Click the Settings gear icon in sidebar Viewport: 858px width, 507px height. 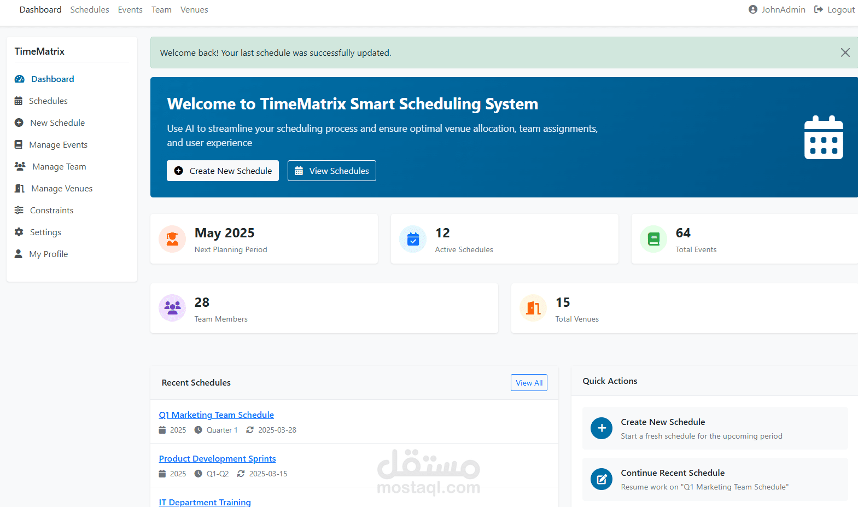click(19, 232)
